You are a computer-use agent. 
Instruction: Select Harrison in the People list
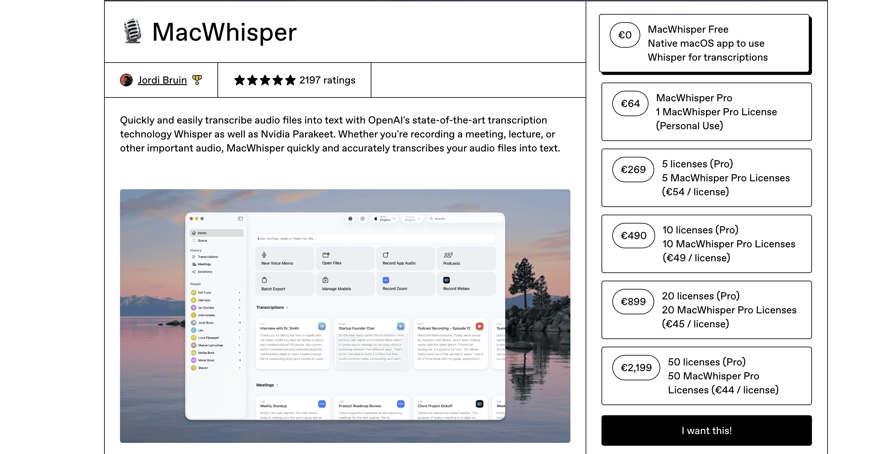tap(216, 300)
